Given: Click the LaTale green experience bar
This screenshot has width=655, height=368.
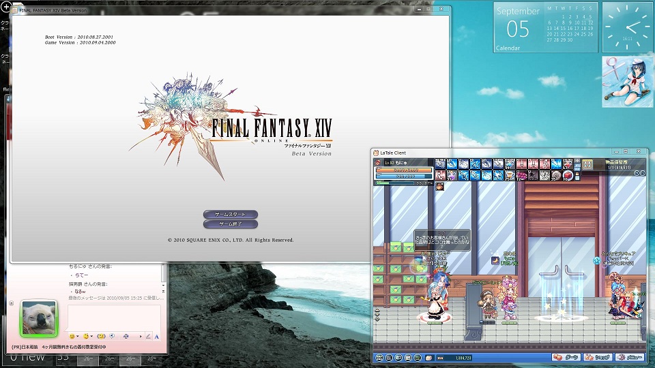Looking at the screenshot, I should click(395, 183).
